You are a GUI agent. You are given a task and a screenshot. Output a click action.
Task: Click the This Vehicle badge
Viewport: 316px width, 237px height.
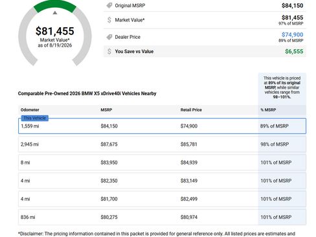35,118
